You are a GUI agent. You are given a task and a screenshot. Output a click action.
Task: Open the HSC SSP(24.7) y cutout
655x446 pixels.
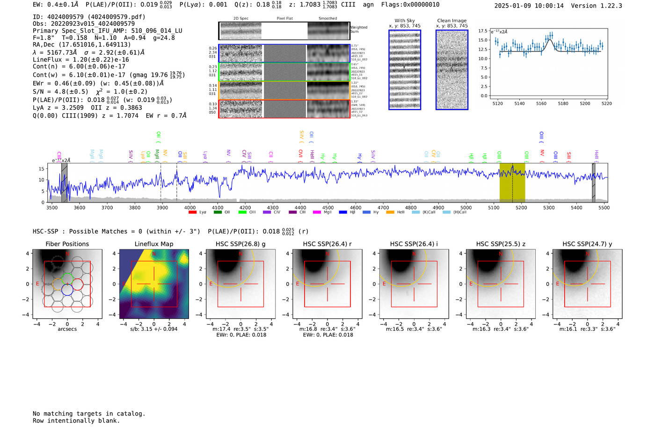[587, 284]
